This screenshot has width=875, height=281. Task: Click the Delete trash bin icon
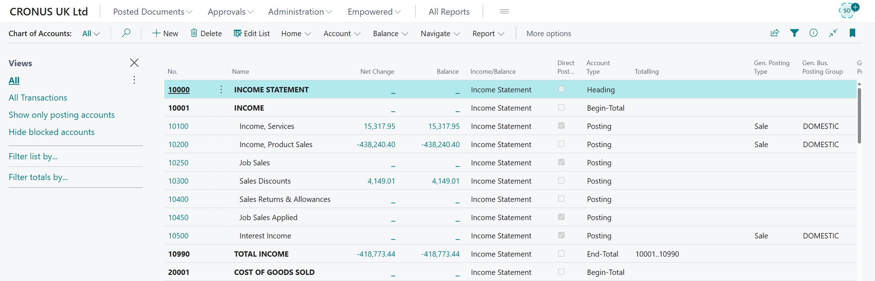pyautogui.click(x=194, y=33)
